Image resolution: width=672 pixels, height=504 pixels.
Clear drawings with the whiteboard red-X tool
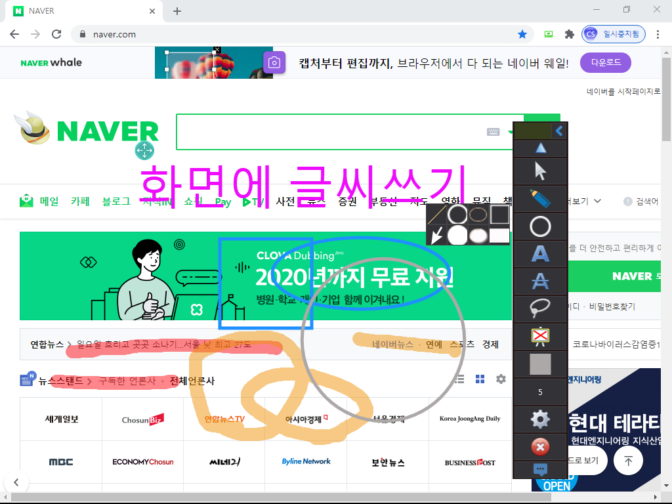click(540, 337)
